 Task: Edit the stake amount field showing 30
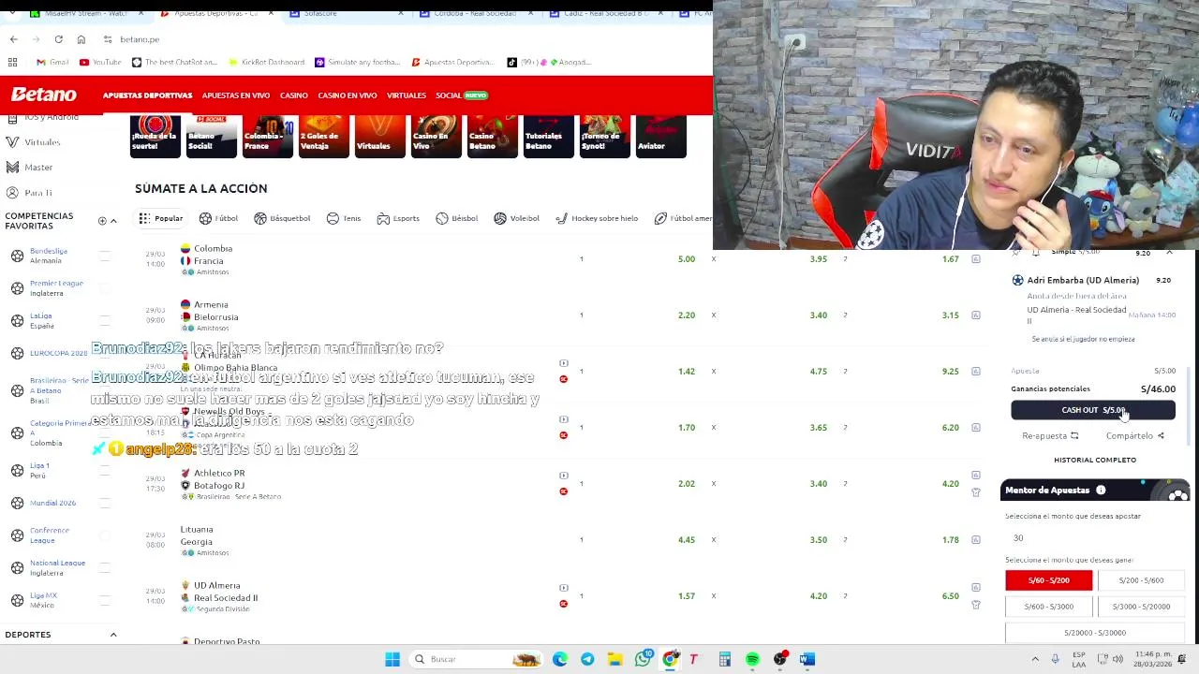click(x=1094, y=538)
